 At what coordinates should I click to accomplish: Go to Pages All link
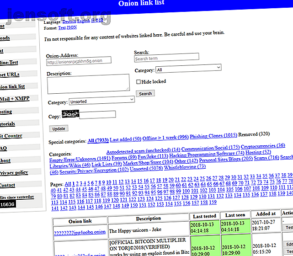click(x=68, y=184)
